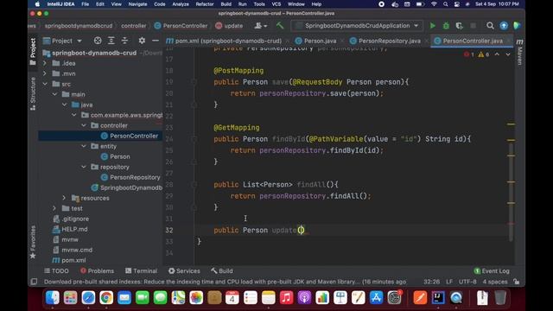Select PersonRepository in project tree

coord(135,177)
